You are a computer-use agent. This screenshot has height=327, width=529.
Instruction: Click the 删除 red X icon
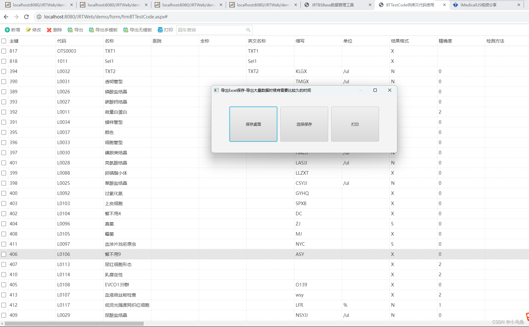pos(49,30)
